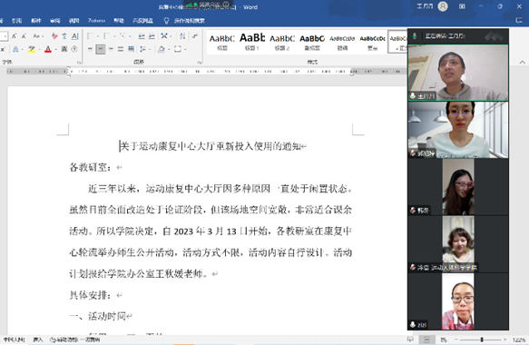Apply the 标题 1 heading style

(252, 42)
